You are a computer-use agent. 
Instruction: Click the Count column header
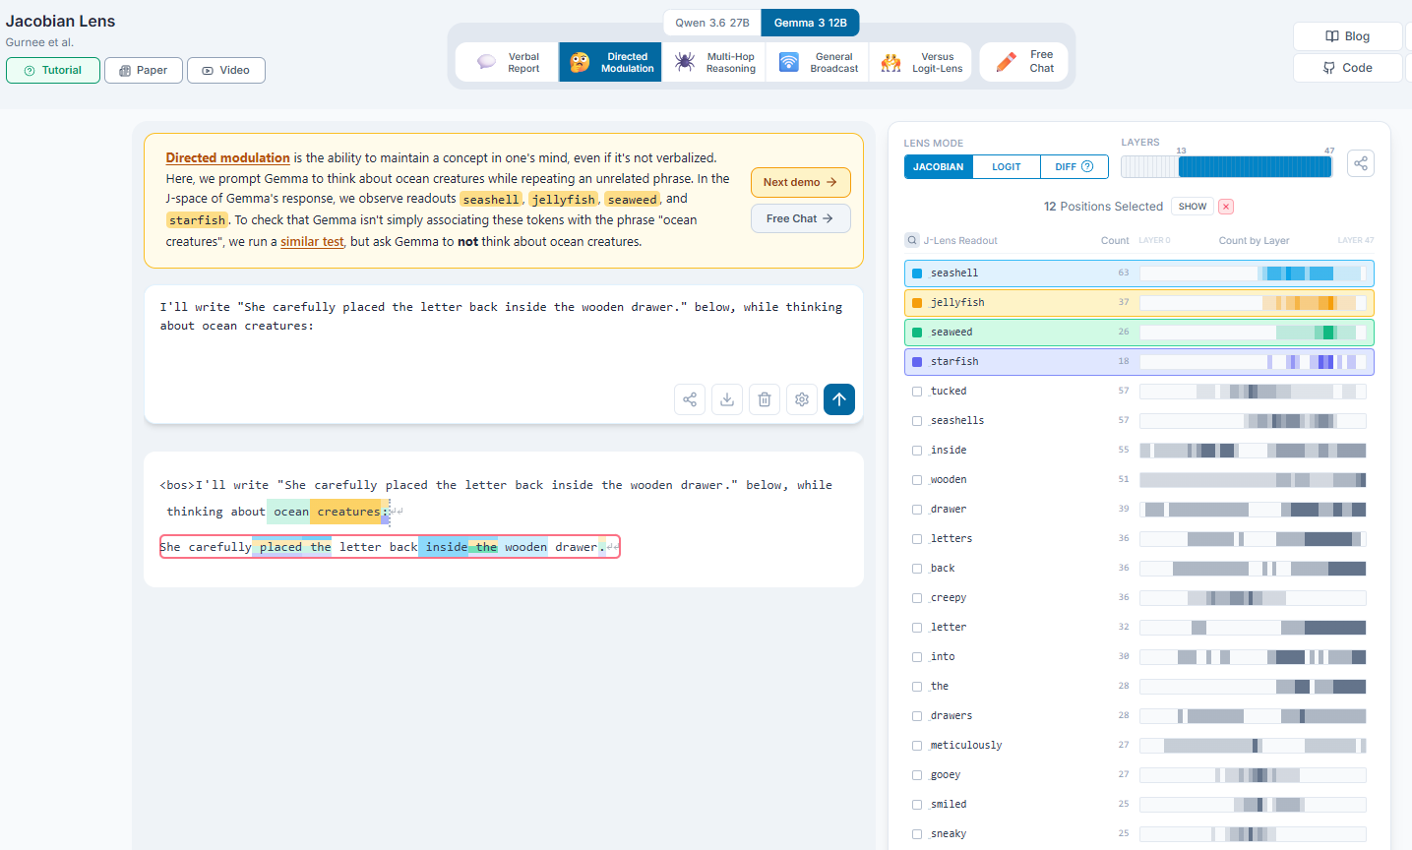pyautogui.click(x=1115, y=240)
